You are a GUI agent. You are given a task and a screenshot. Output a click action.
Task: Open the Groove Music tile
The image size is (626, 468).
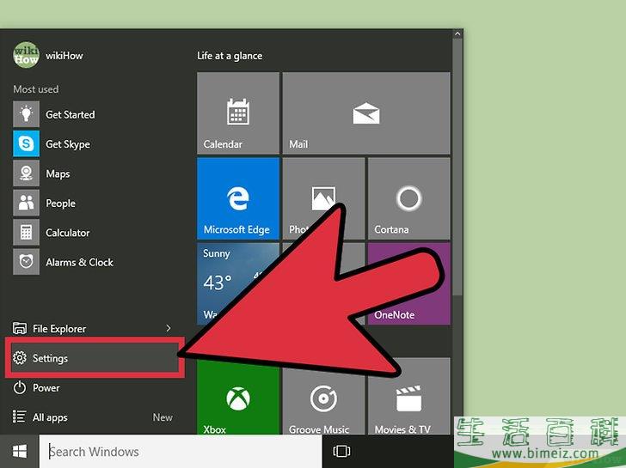323,396
